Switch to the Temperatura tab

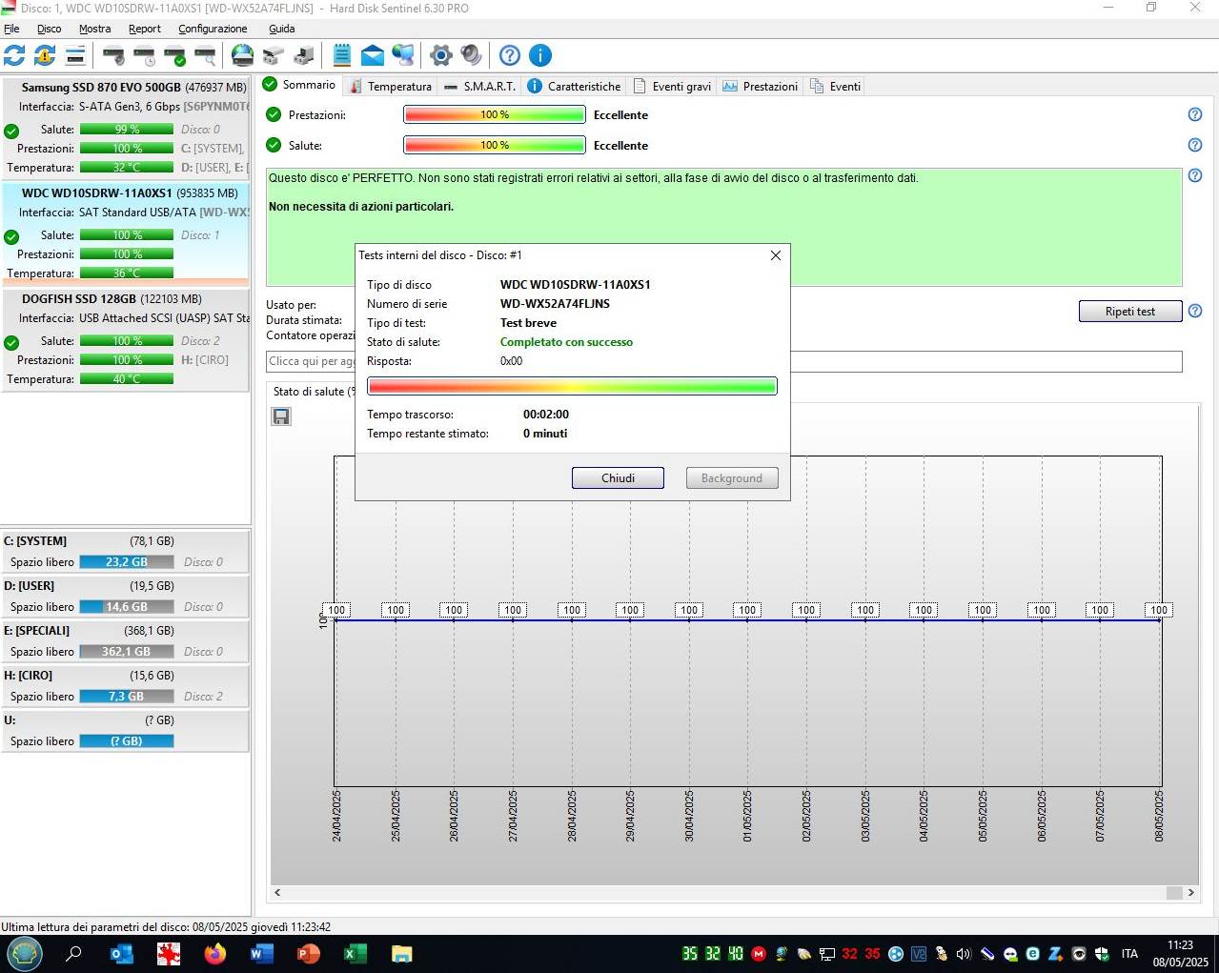point(390,86)
